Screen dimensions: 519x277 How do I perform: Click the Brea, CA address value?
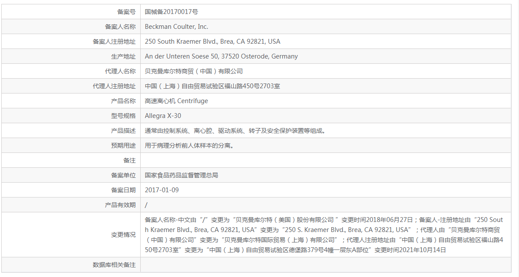pyautogui.click(x=211, y=41)
